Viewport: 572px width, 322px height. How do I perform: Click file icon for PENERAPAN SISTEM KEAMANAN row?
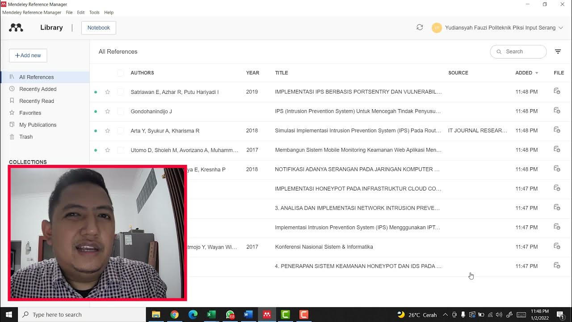coord(557,266)
